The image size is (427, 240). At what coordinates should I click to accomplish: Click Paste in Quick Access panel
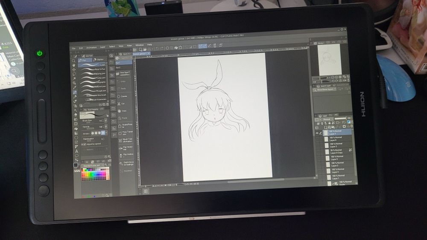click(x=123, y=118)
